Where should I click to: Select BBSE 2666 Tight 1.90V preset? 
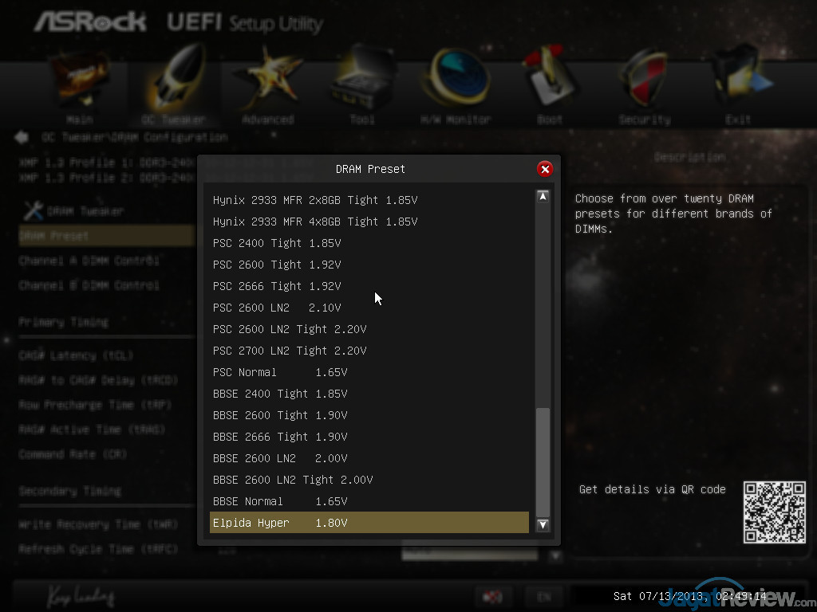pos(369,437)
